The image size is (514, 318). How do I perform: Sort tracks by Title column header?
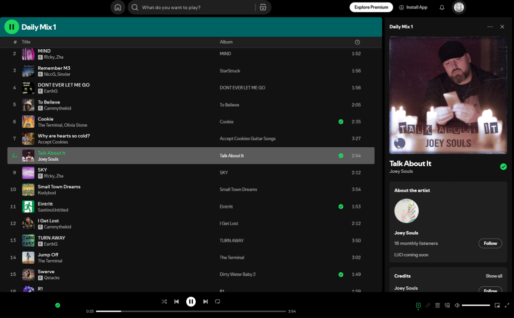[x=26, y=42]
